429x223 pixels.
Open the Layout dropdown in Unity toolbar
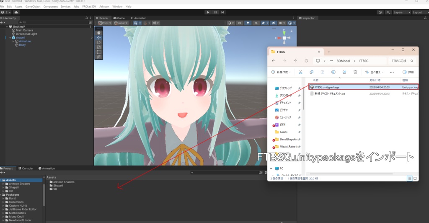[420, 12]
